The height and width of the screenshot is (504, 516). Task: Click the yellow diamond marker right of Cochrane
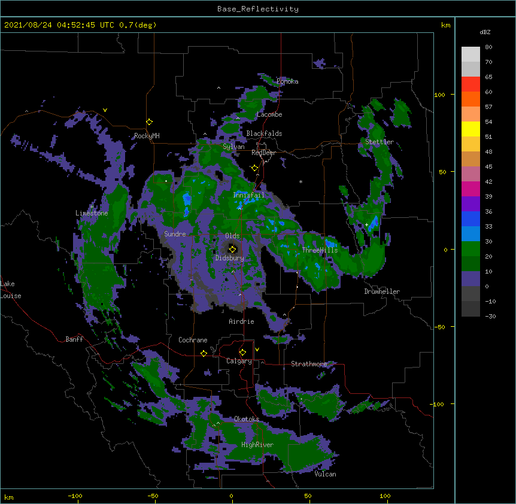click(x=204, y=354)
